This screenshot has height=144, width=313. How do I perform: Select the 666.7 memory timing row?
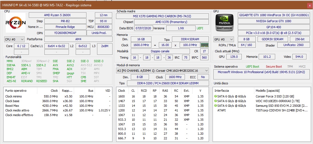pyautogui.click(x=162, y=138)
